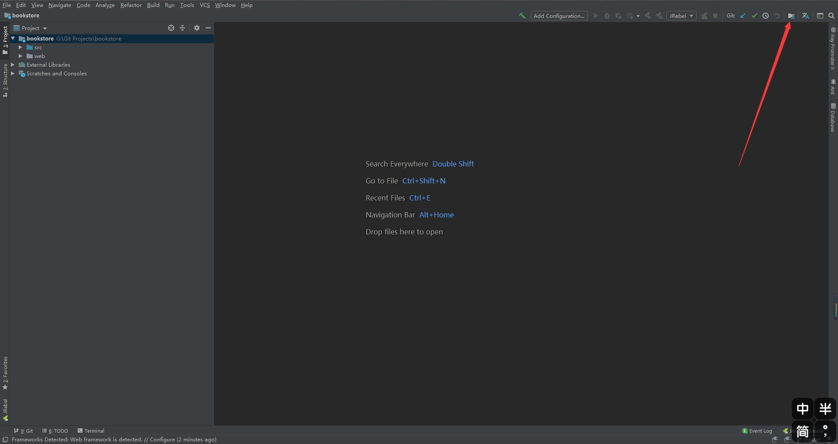Click the 中 input method indicator
The image size is (838, 444).
(x=803, y=409)
